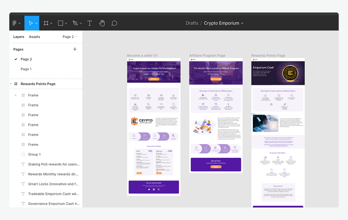Collapse the Page 2 pages dropdown
Image resolution: width=348 pixels, height=220 pixels.
pyautogui.click(x=70, y=37)
